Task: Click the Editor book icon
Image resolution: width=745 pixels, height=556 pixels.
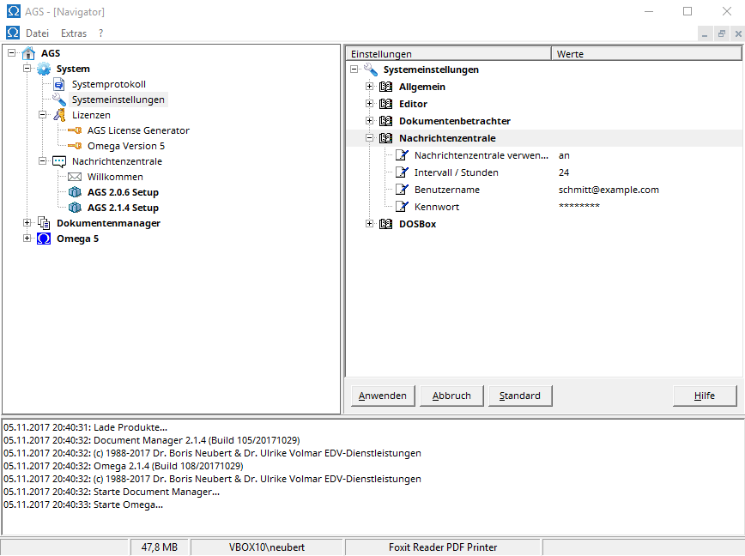Action: [386, 104]
